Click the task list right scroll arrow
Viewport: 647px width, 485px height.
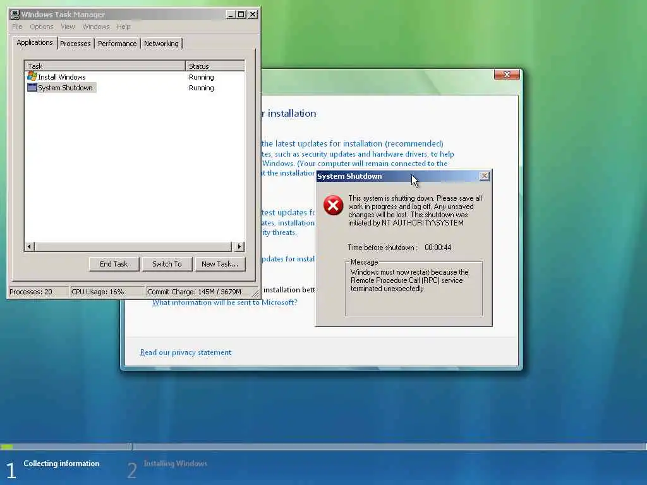239,247
